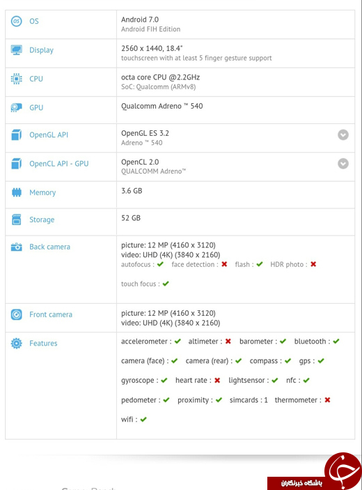Click the OS icon
This screenshot has width=362, height=490.
click(x=16, y=21)
